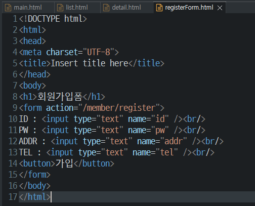Image resolution: width=255 pixels, height=206 pixels.
Task: Click the list.html file icon
Action: coord(60,8)
